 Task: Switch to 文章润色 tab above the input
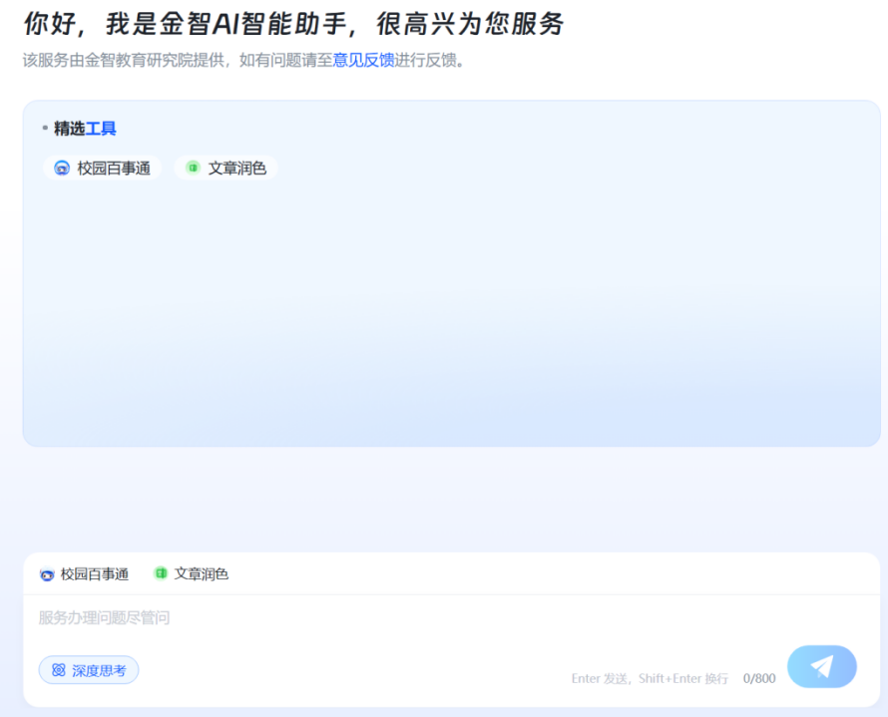coord(202,574)
